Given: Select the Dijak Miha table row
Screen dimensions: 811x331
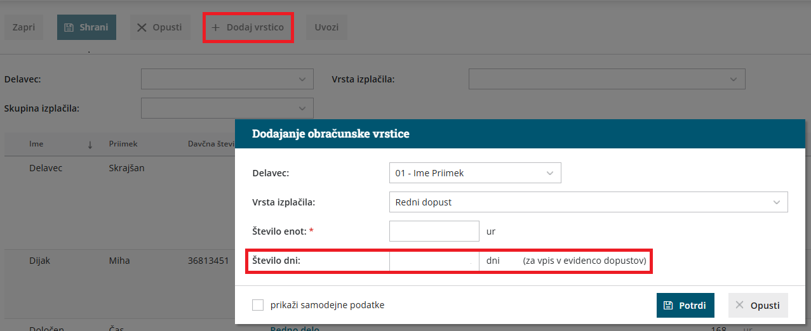Looking at the screenshot, I should point(119,261).
